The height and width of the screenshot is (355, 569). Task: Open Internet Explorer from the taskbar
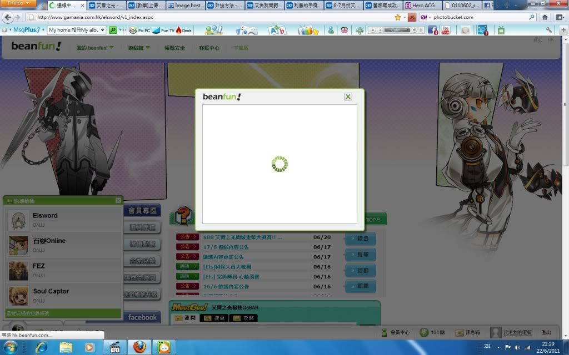click(x=41, y=347)
